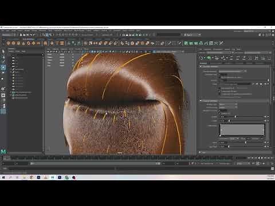Toggle the eye preview icon in XGen toolbar

(x=201, y=57)
